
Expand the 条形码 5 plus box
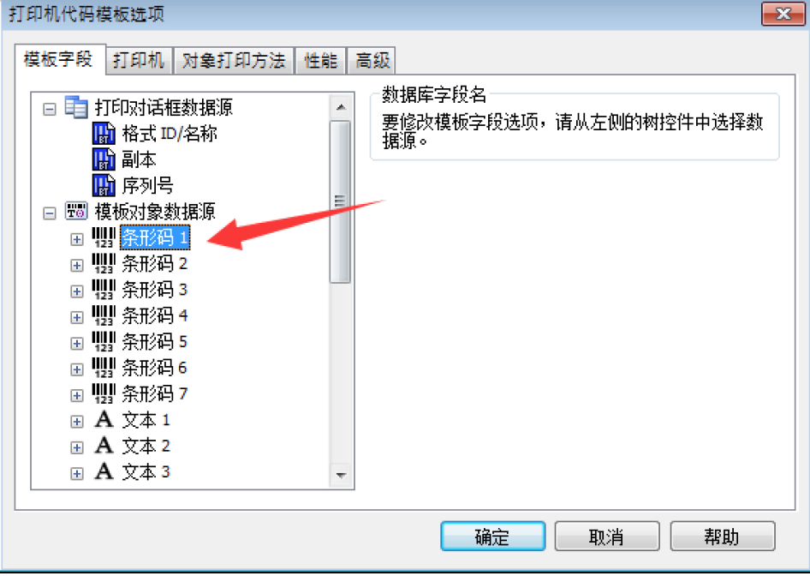[x=77, y=344]
